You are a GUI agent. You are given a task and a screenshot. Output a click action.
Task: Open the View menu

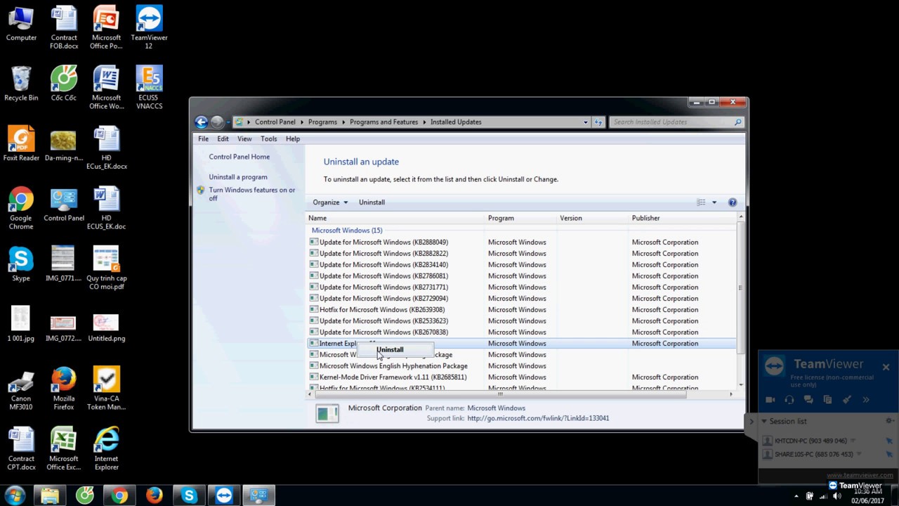click(244, 138)
